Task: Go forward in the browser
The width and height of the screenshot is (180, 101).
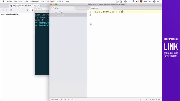Action: [x=7, y=10]
